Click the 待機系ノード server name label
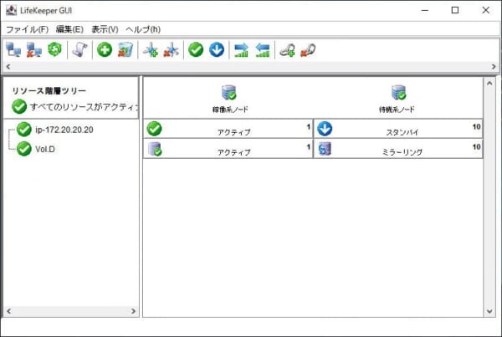 [x=397, y=110]
